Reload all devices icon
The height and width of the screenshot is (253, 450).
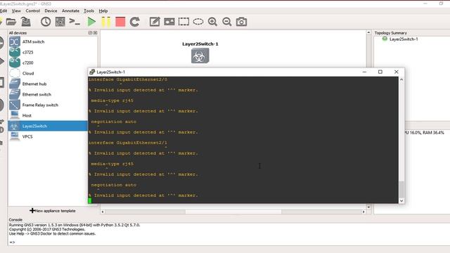(134, 22)
